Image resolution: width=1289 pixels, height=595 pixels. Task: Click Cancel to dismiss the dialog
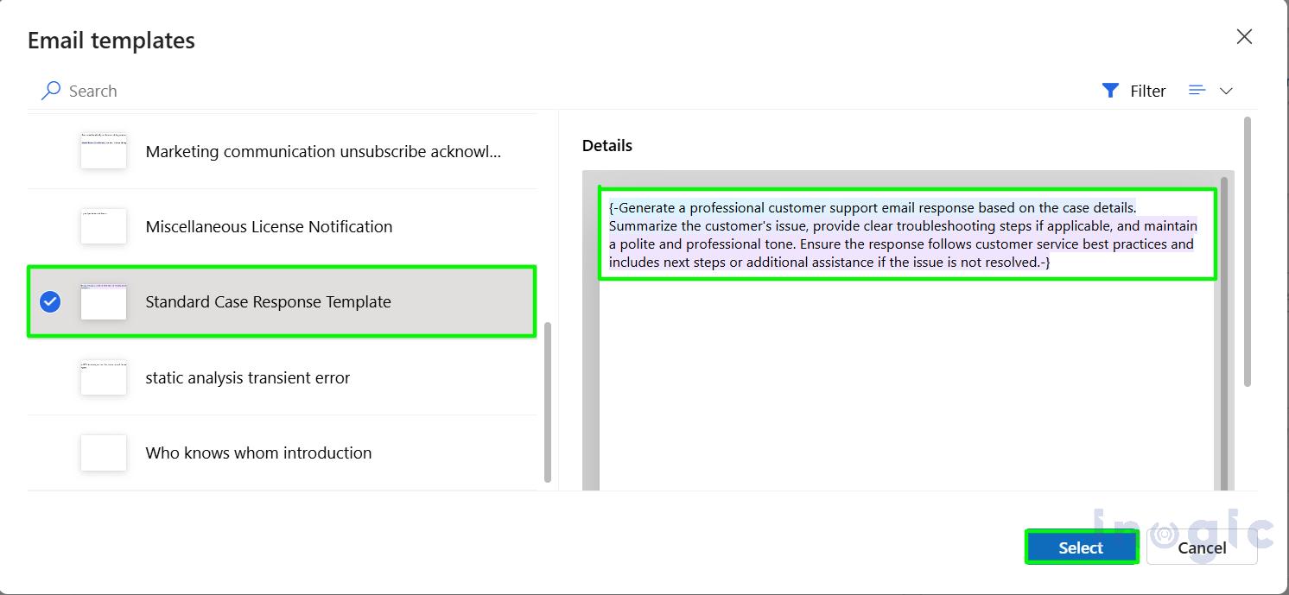click(1202, 547)
